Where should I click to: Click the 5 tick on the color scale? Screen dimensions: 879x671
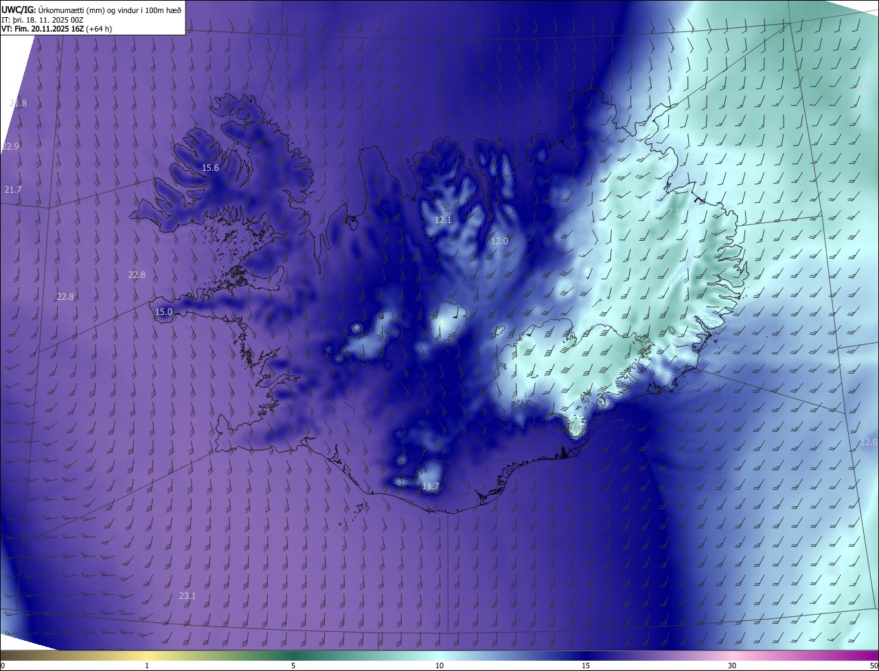click(x=293, y=666)
